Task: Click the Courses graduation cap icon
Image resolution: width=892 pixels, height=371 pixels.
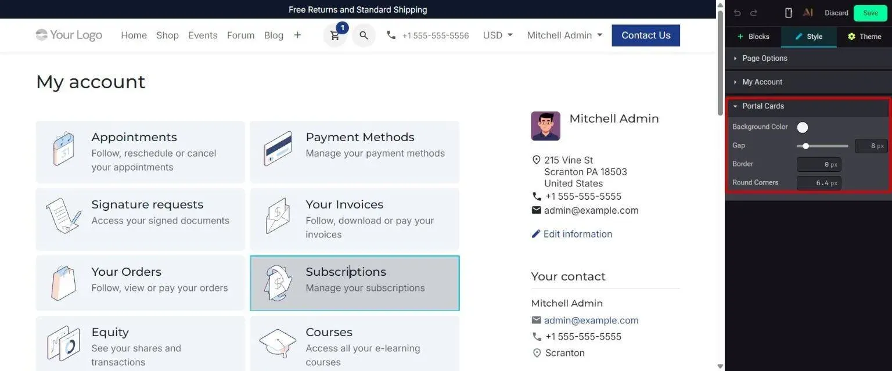Action: click(x=278, y=344)
